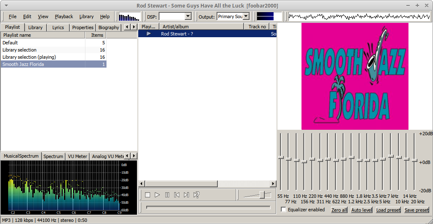
Task: Click the MP3 128 kbps status bar text
Action: (x=44, y=221)
